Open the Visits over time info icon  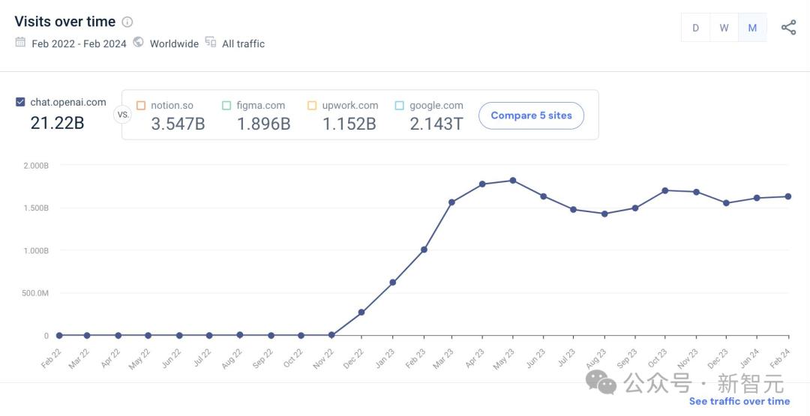[127, 22]
